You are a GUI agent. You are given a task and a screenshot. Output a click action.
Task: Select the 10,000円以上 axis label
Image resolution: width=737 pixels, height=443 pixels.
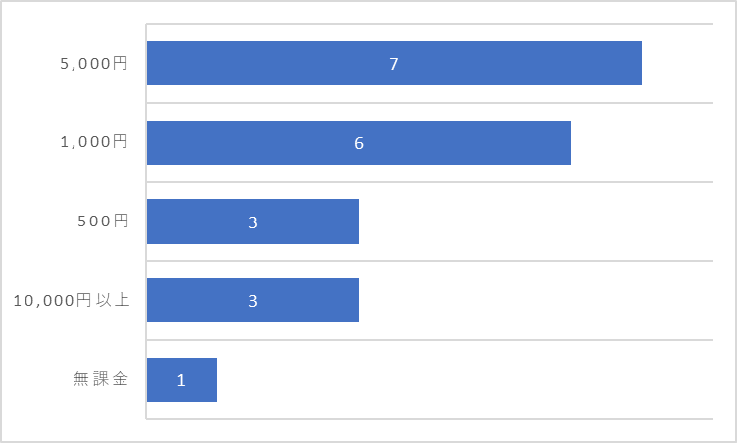(x=72, y=300)
